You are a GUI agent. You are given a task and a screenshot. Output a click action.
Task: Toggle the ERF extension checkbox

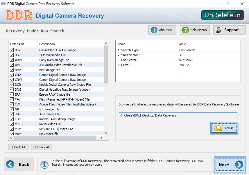click(12, 94)
